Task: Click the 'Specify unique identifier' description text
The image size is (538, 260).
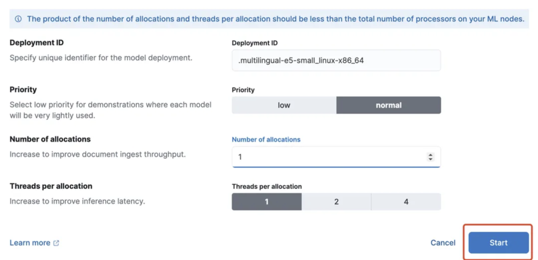Action: point(101,58)
